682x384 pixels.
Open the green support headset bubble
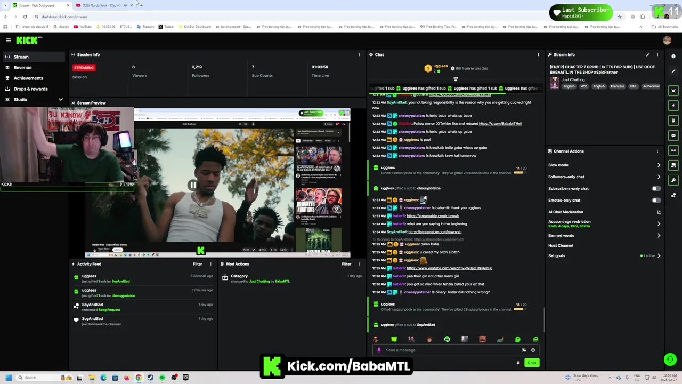coord(670,359)
